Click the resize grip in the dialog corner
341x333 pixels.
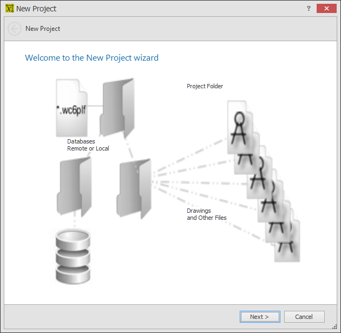pyautogui.click(x=335, y=327)
